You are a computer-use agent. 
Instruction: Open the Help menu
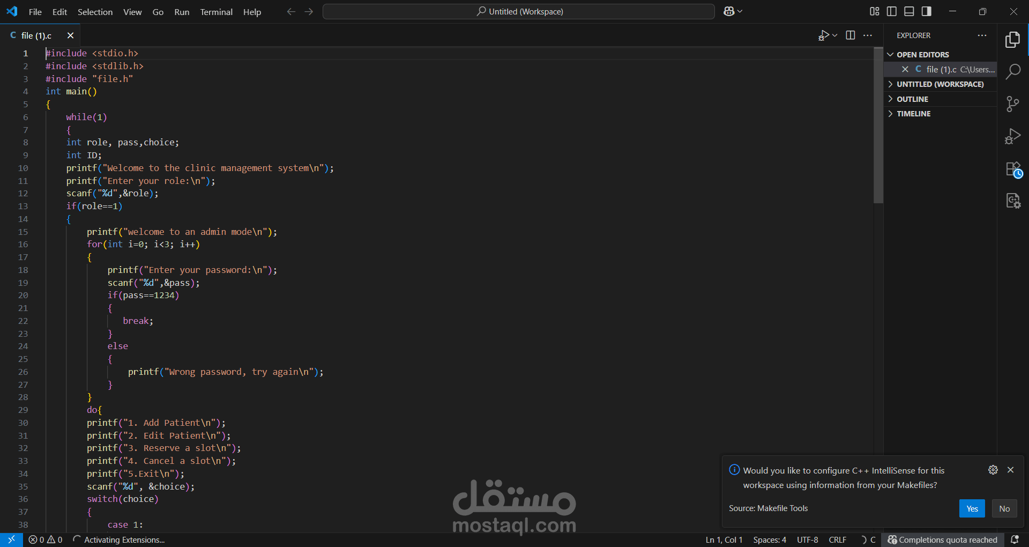coord(252,12)
